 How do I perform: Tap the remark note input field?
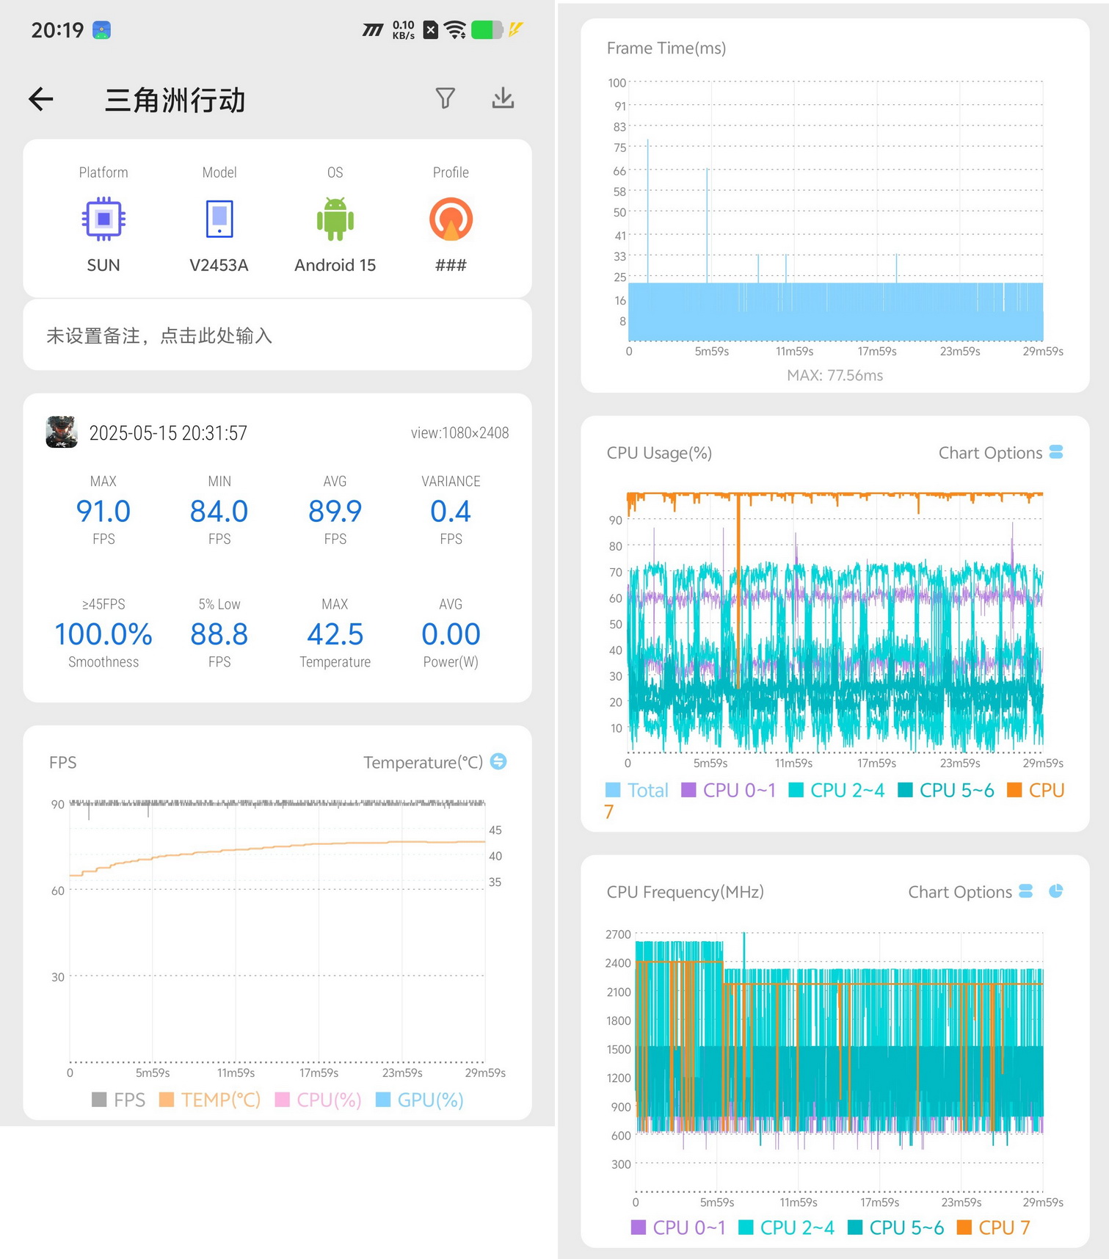(277, 335)
